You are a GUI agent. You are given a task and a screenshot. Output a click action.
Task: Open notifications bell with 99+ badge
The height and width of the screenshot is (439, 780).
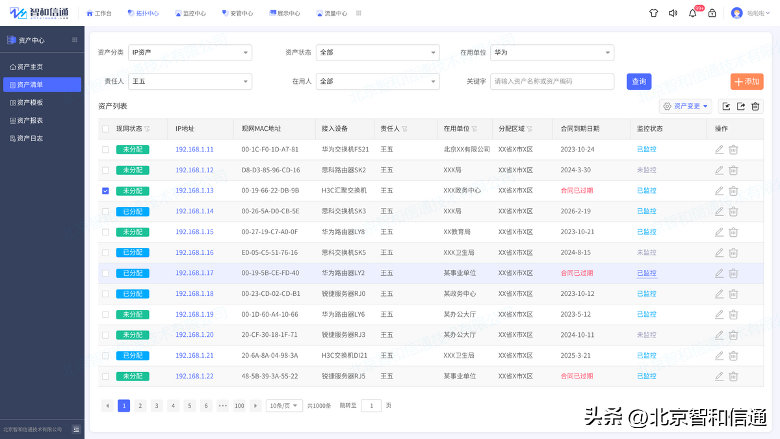693,13
